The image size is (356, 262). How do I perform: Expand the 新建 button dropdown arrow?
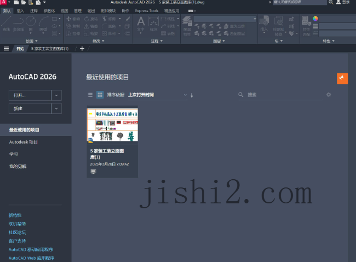pos(56,109)
